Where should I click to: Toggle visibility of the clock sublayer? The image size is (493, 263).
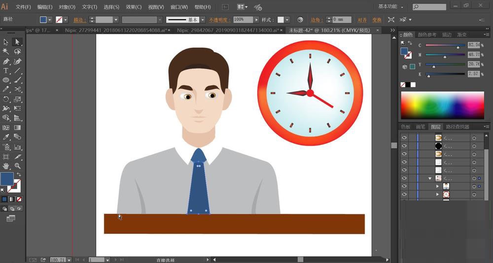pyautogui.click(x=404, y=195)
